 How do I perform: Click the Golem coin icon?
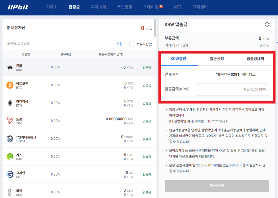tap(10, 192)
